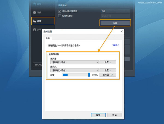Click the gear icon for 常规 settings
Screen dimensions: 164x124
point(34,13)
